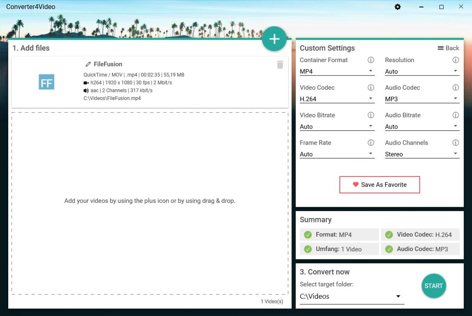The height and width of the screenshot is (316, 472).
Task: Click the pencil icon to rename FileFusion
Action: [x=88, y=64]
